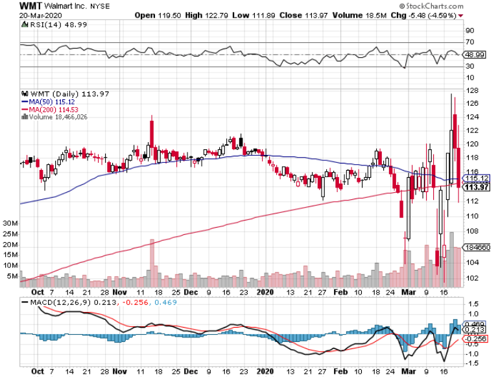Click the RSI(14) 48.99 legend label
498x377 pixels.
58,25
